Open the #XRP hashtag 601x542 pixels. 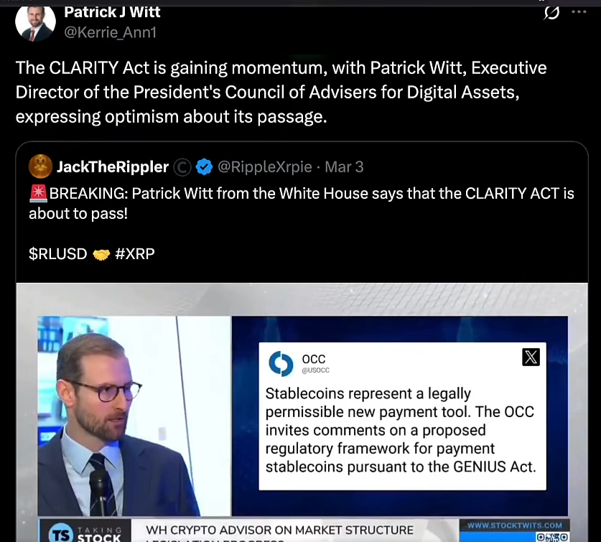coord(135,253)
